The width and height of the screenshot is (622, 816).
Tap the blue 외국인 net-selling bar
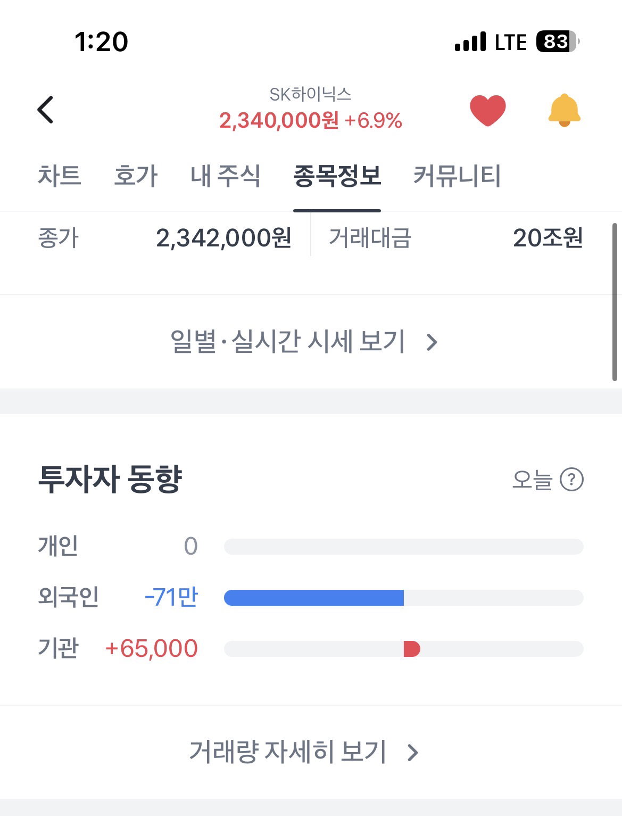314,598
